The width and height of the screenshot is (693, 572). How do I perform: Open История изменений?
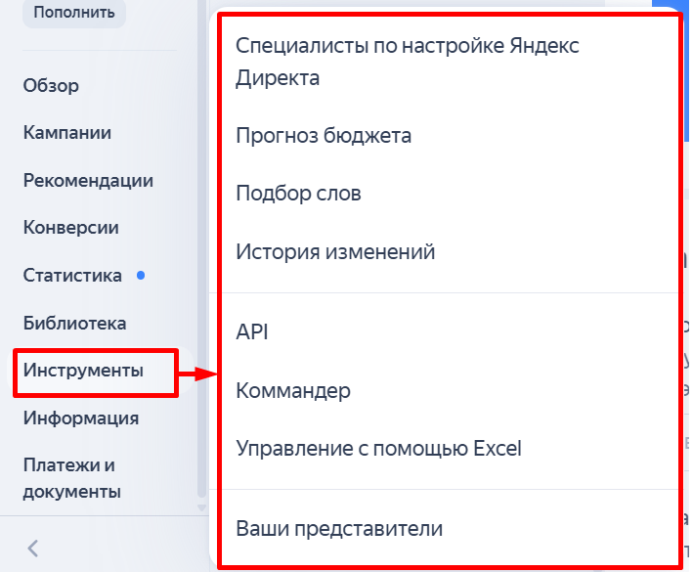[x=335, y=252]
